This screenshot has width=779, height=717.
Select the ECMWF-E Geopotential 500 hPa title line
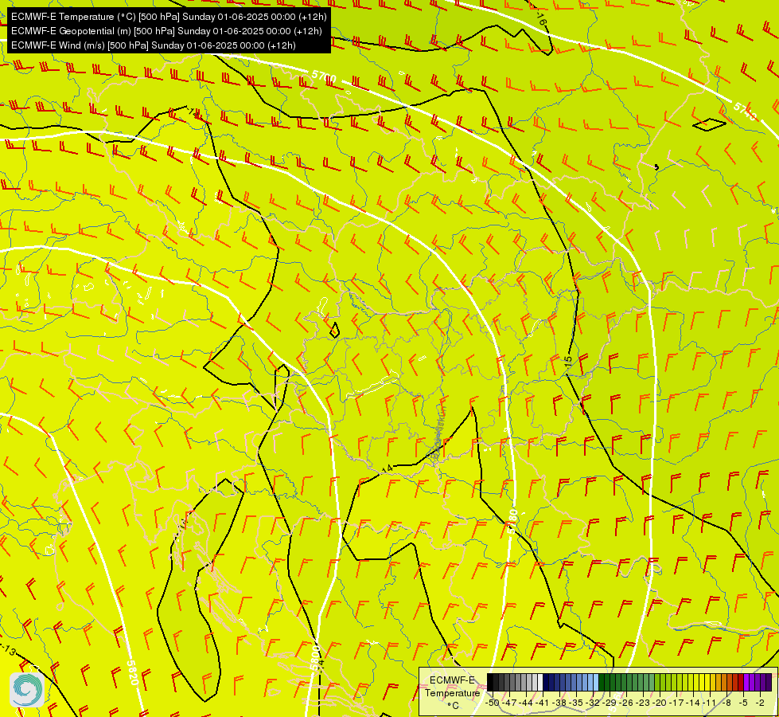[166, 31]
